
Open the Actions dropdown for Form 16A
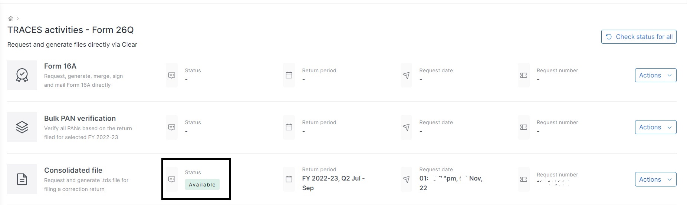[655, 75]
